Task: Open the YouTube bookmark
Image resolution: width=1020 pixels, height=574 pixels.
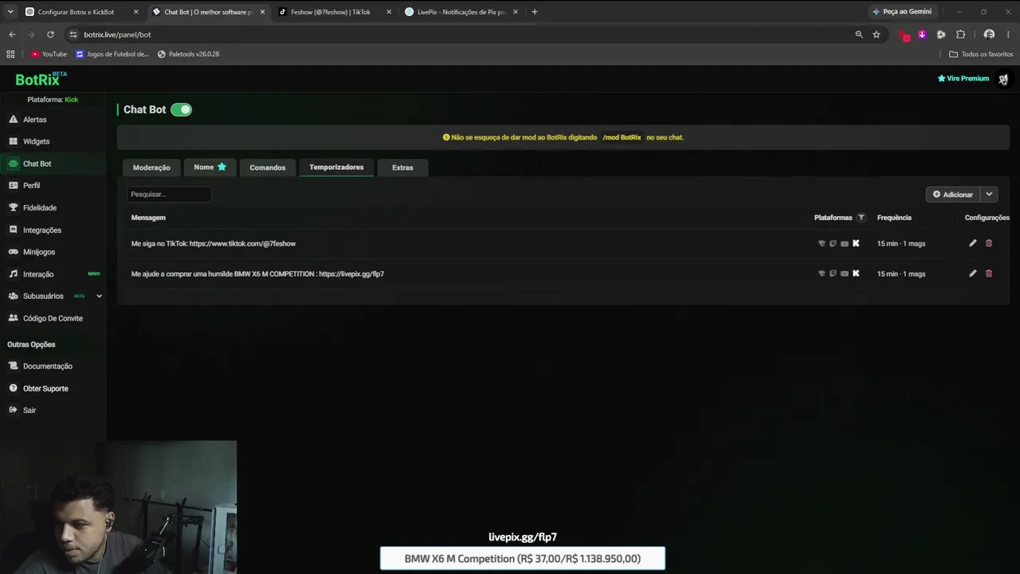Action: click(x=49, y=54)
